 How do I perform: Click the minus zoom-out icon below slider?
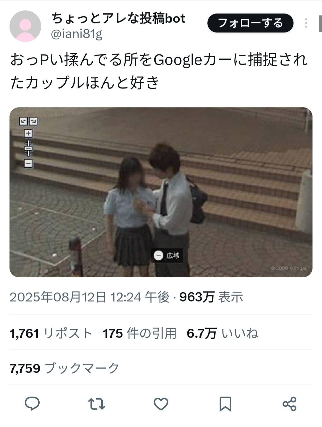(29, 164)
